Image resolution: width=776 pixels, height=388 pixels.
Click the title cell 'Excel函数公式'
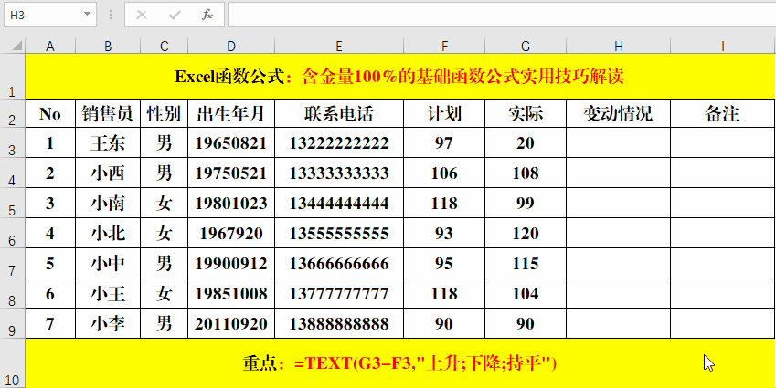pos(400,76)
